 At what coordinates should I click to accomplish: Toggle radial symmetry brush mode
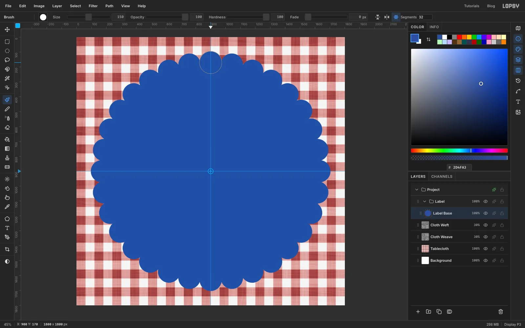coord(396,17)
